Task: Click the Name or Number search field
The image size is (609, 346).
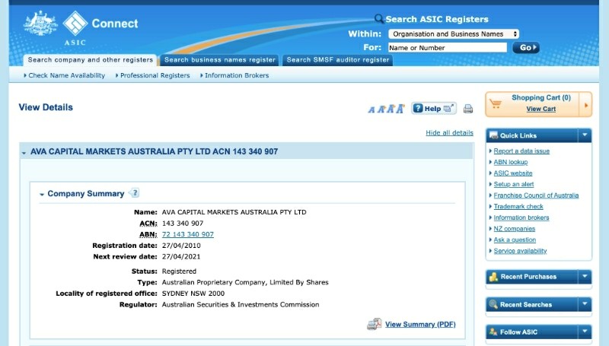Action: (x=448, y=48)
